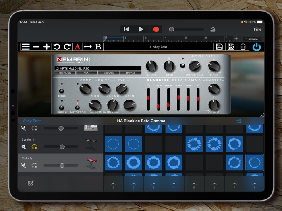This screenshot has width=282, height=211.
Task: Return to the Alloy Bass track link
Action: point(32,121)
